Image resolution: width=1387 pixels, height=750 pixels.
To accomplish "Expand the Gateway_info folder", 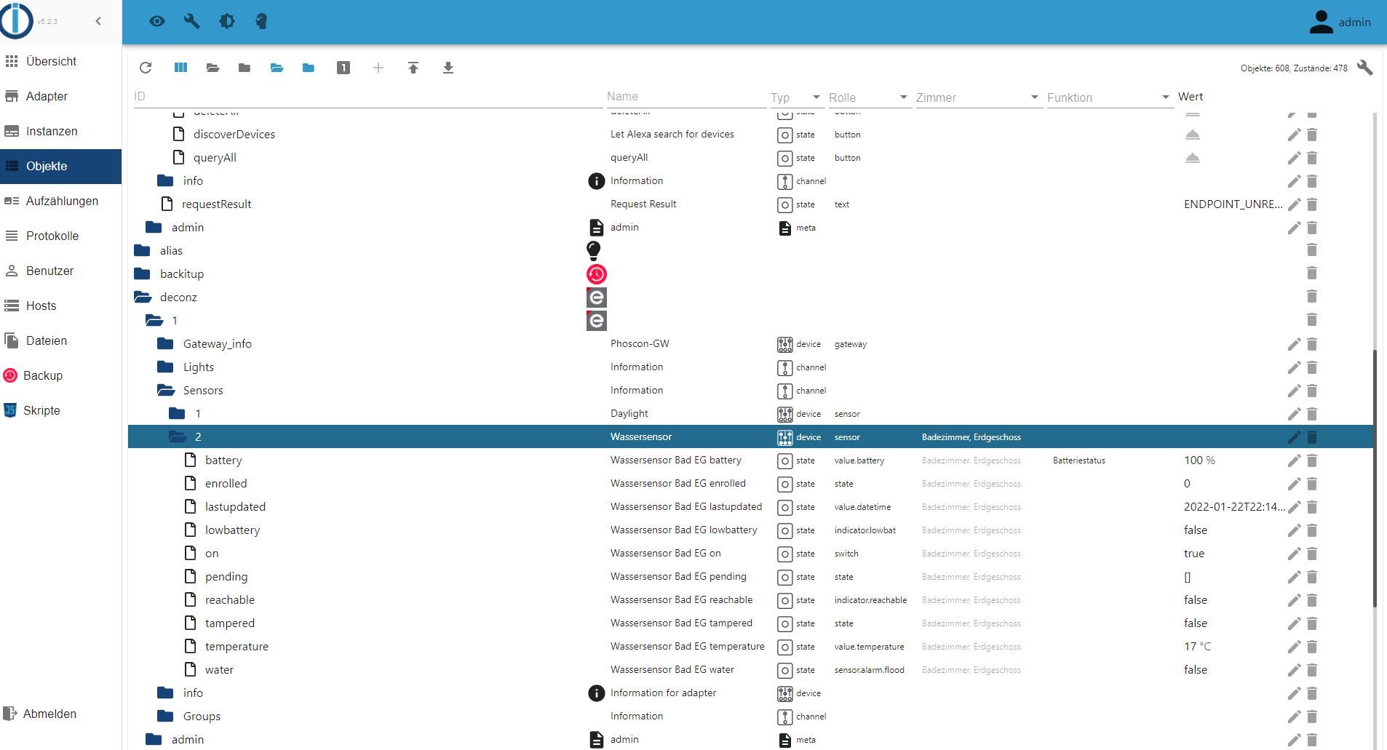I will coord(166,344).
